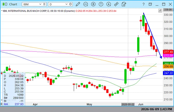
Task: Click the green 260.83 MA label
Action: coord(168,63)
